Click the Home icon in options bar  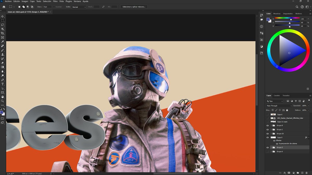point(4,7)
